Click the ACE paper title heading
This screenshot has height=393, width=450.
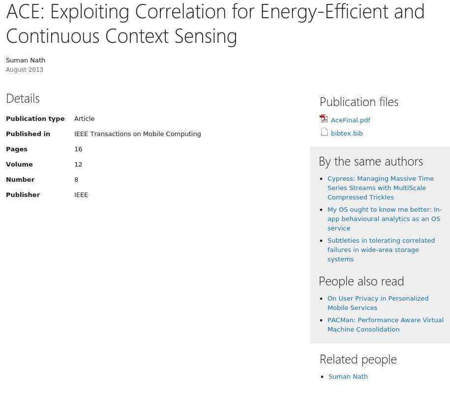coord(215,24)
